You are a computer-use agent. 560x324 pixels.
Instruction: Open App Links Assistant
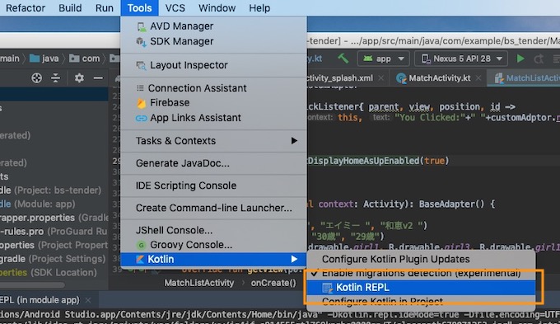(213, 118)
